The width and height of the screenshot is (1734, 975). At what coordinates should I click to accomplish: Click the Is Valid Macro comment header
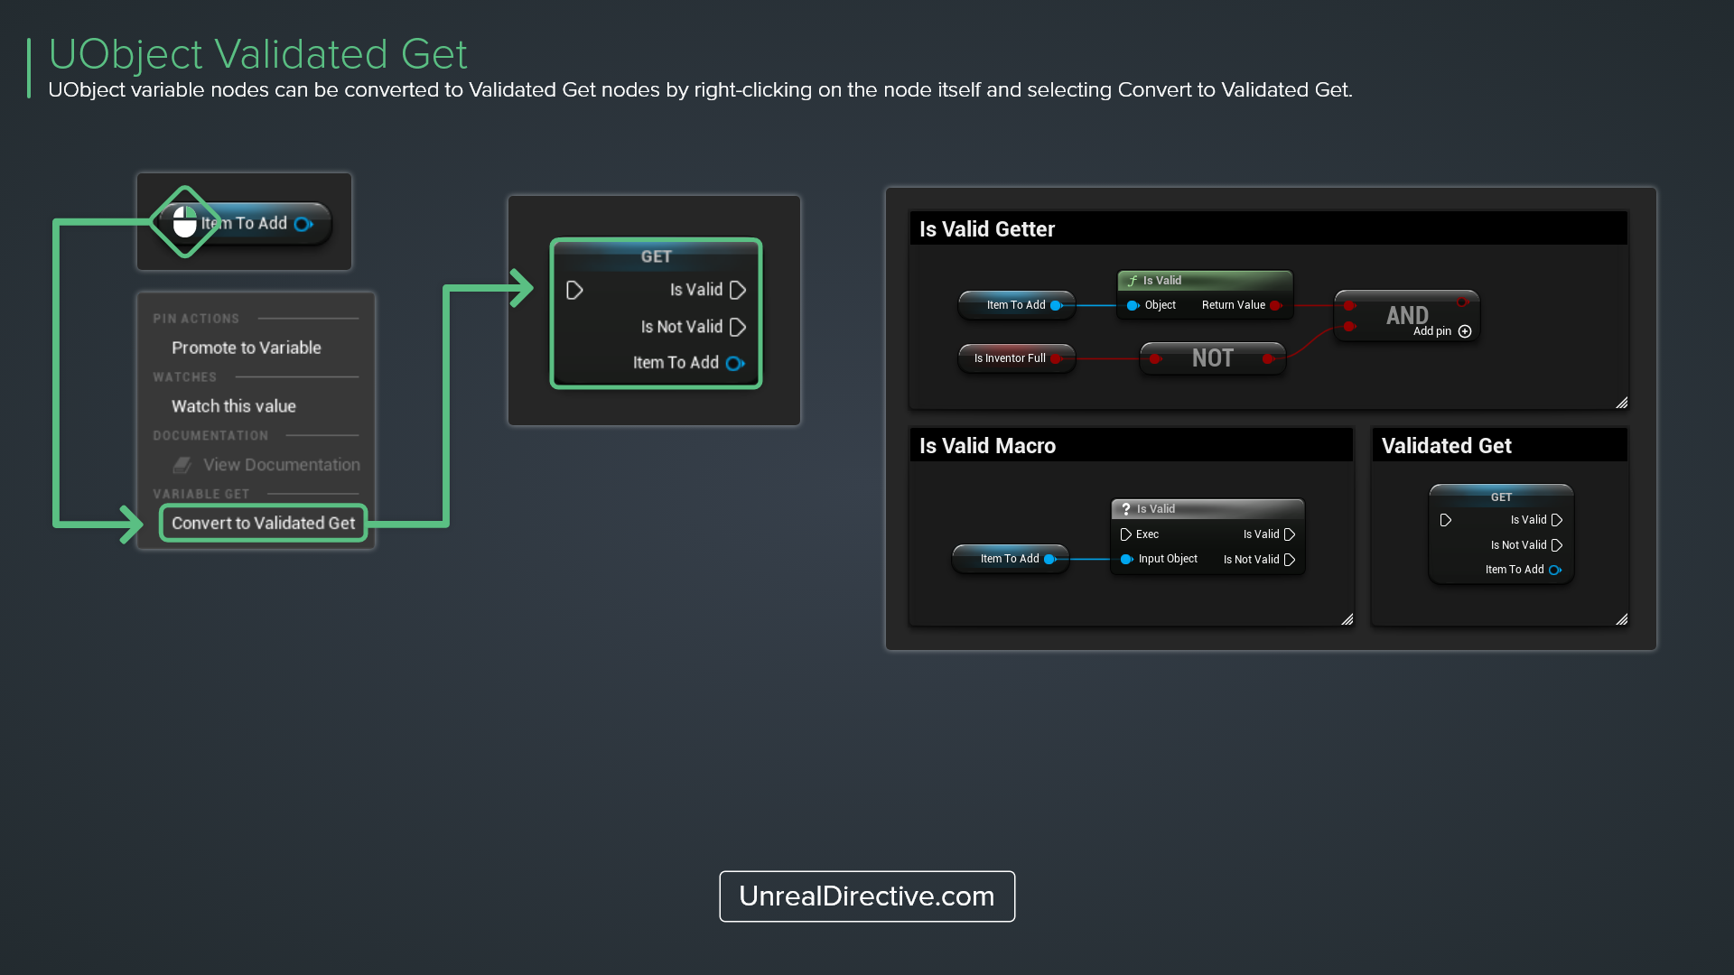pyautogui.click(x=987, y=444)
